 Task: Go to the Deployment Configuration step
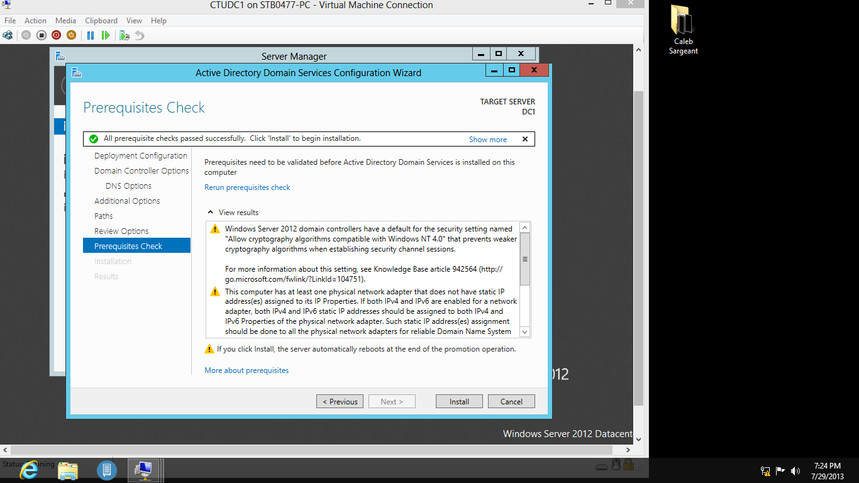(x=141, y=155)
